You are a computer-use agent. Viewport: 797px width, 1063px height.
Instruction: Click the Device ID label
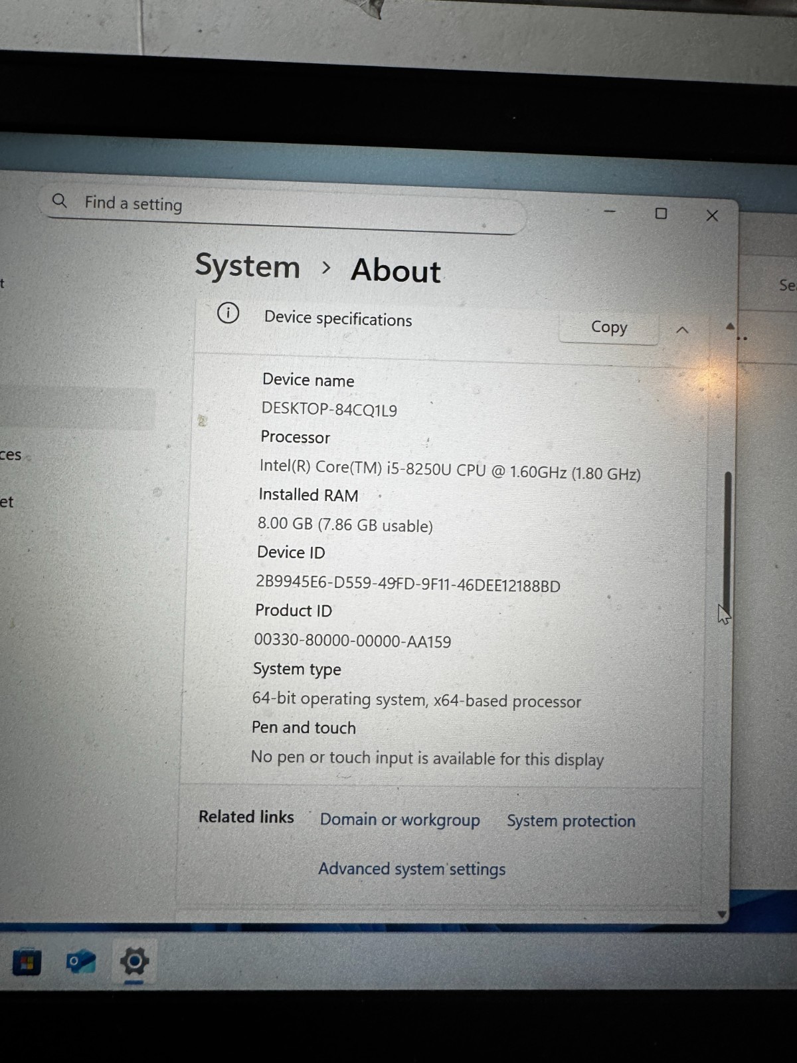(x=291, y=553)
